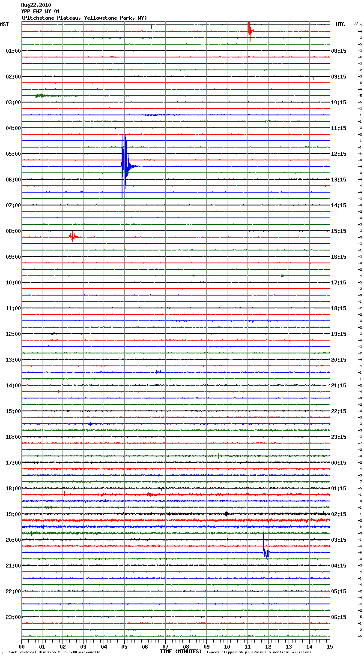Click the TIME (MINUTES) axis title
Screen dimensions: 364x658
click(181, 652)
